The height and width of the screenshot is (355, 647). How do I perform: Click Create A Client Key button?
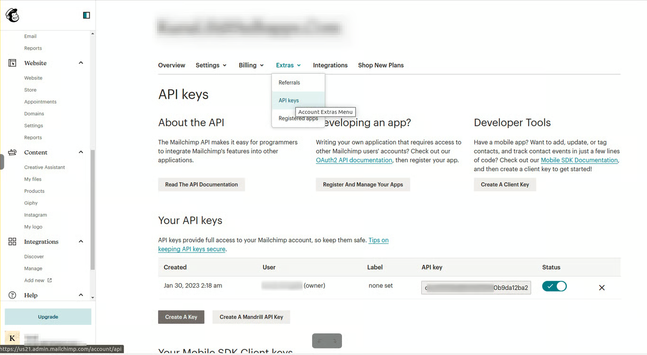click(505, 184)
